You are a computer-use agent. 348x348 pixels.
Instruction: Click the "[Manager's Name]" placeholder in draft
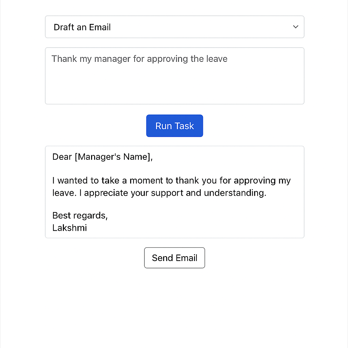point(112,157)
